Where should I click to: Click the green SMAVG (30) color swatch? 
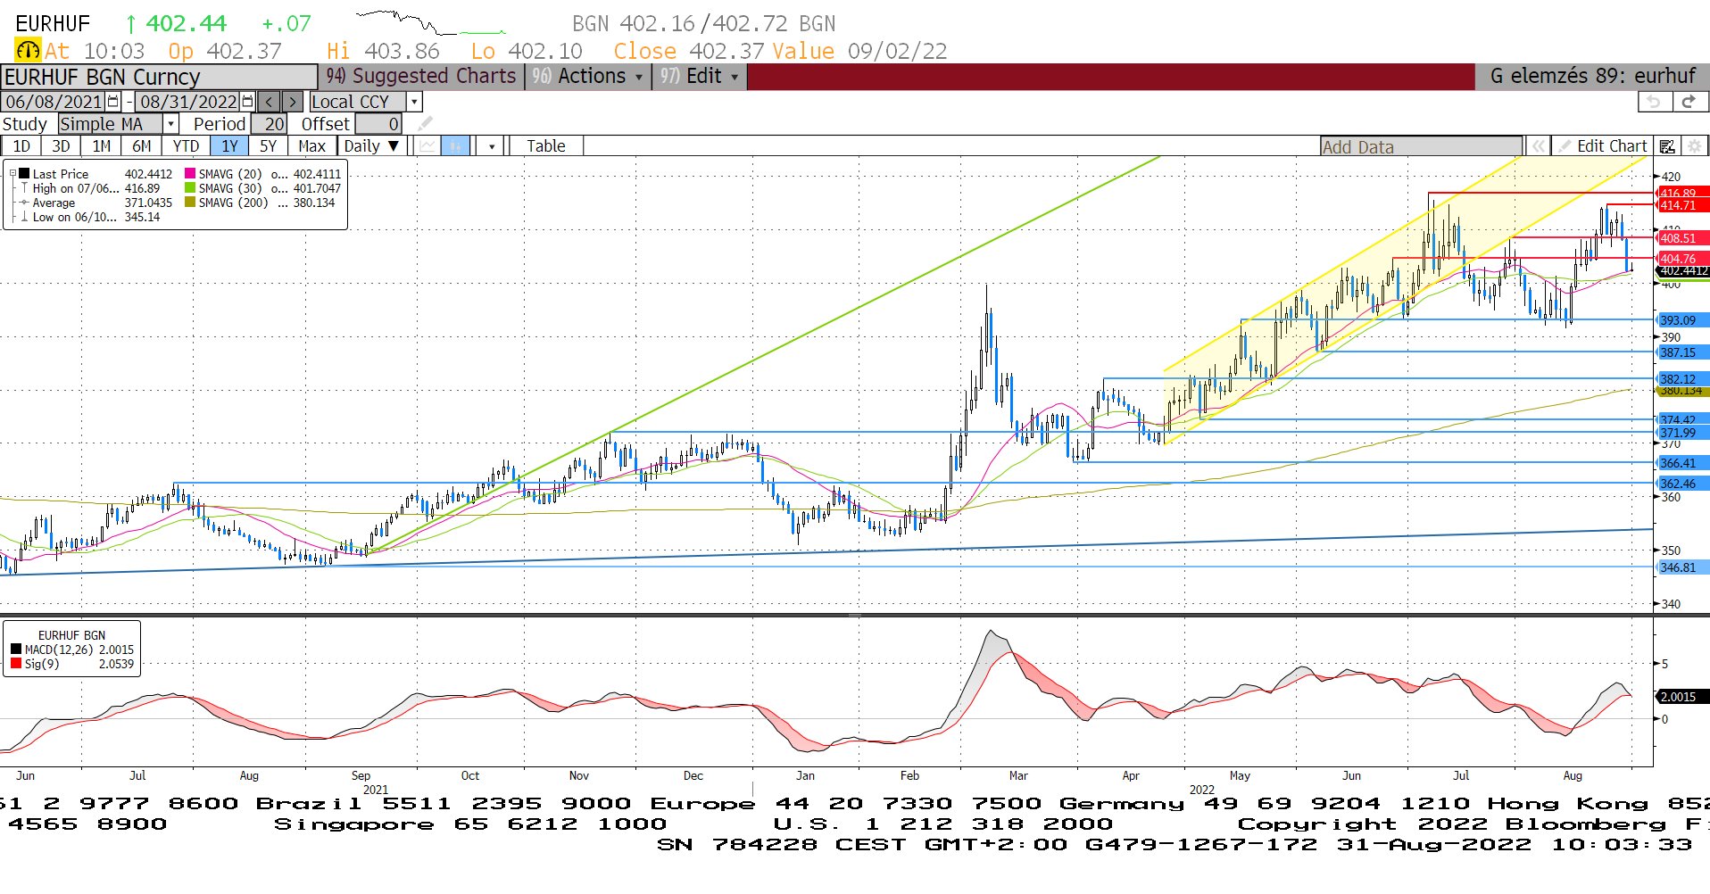pos(190,188)
